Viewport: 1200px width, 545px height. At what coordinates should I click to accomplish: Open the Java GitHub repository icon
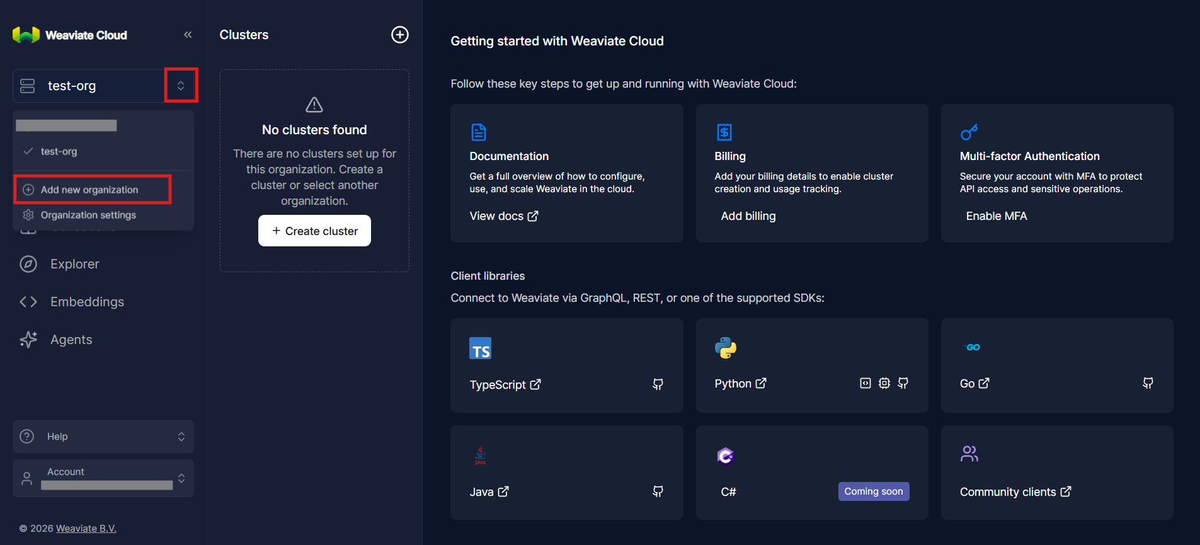point(658,491)
